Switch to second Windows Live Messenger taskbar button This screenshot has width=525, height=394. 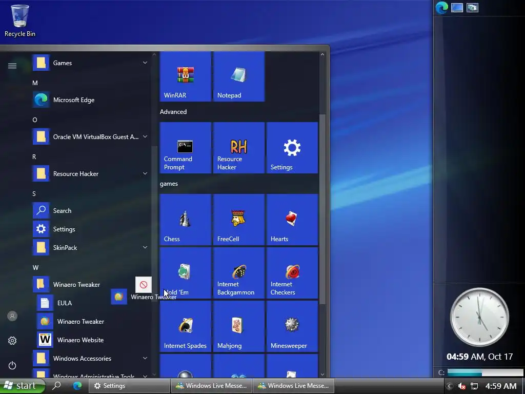(293, 386)
